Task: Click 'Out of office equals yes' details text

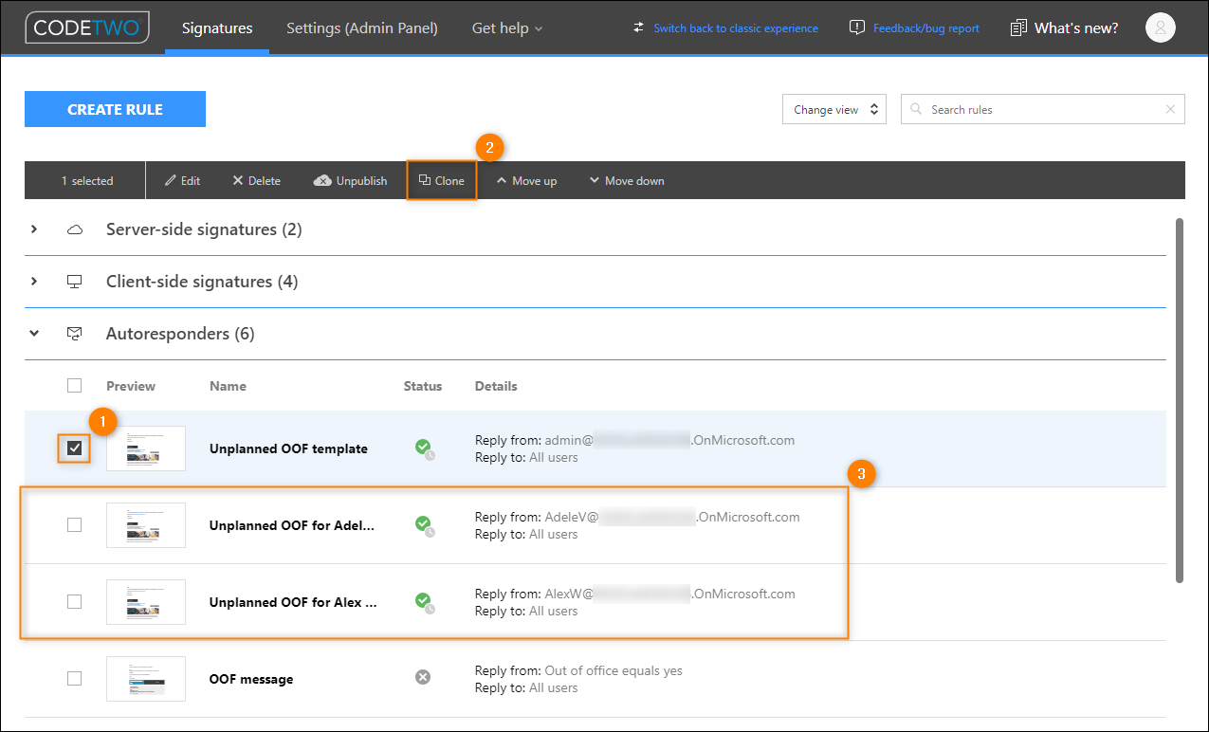Action: click(x=614, y=670)
